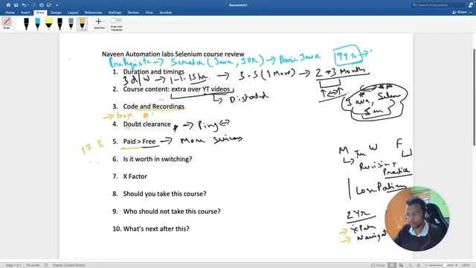Viewport: 476px width, 268px height.
Task: Click the user account icon
Action: click(471, 5)
